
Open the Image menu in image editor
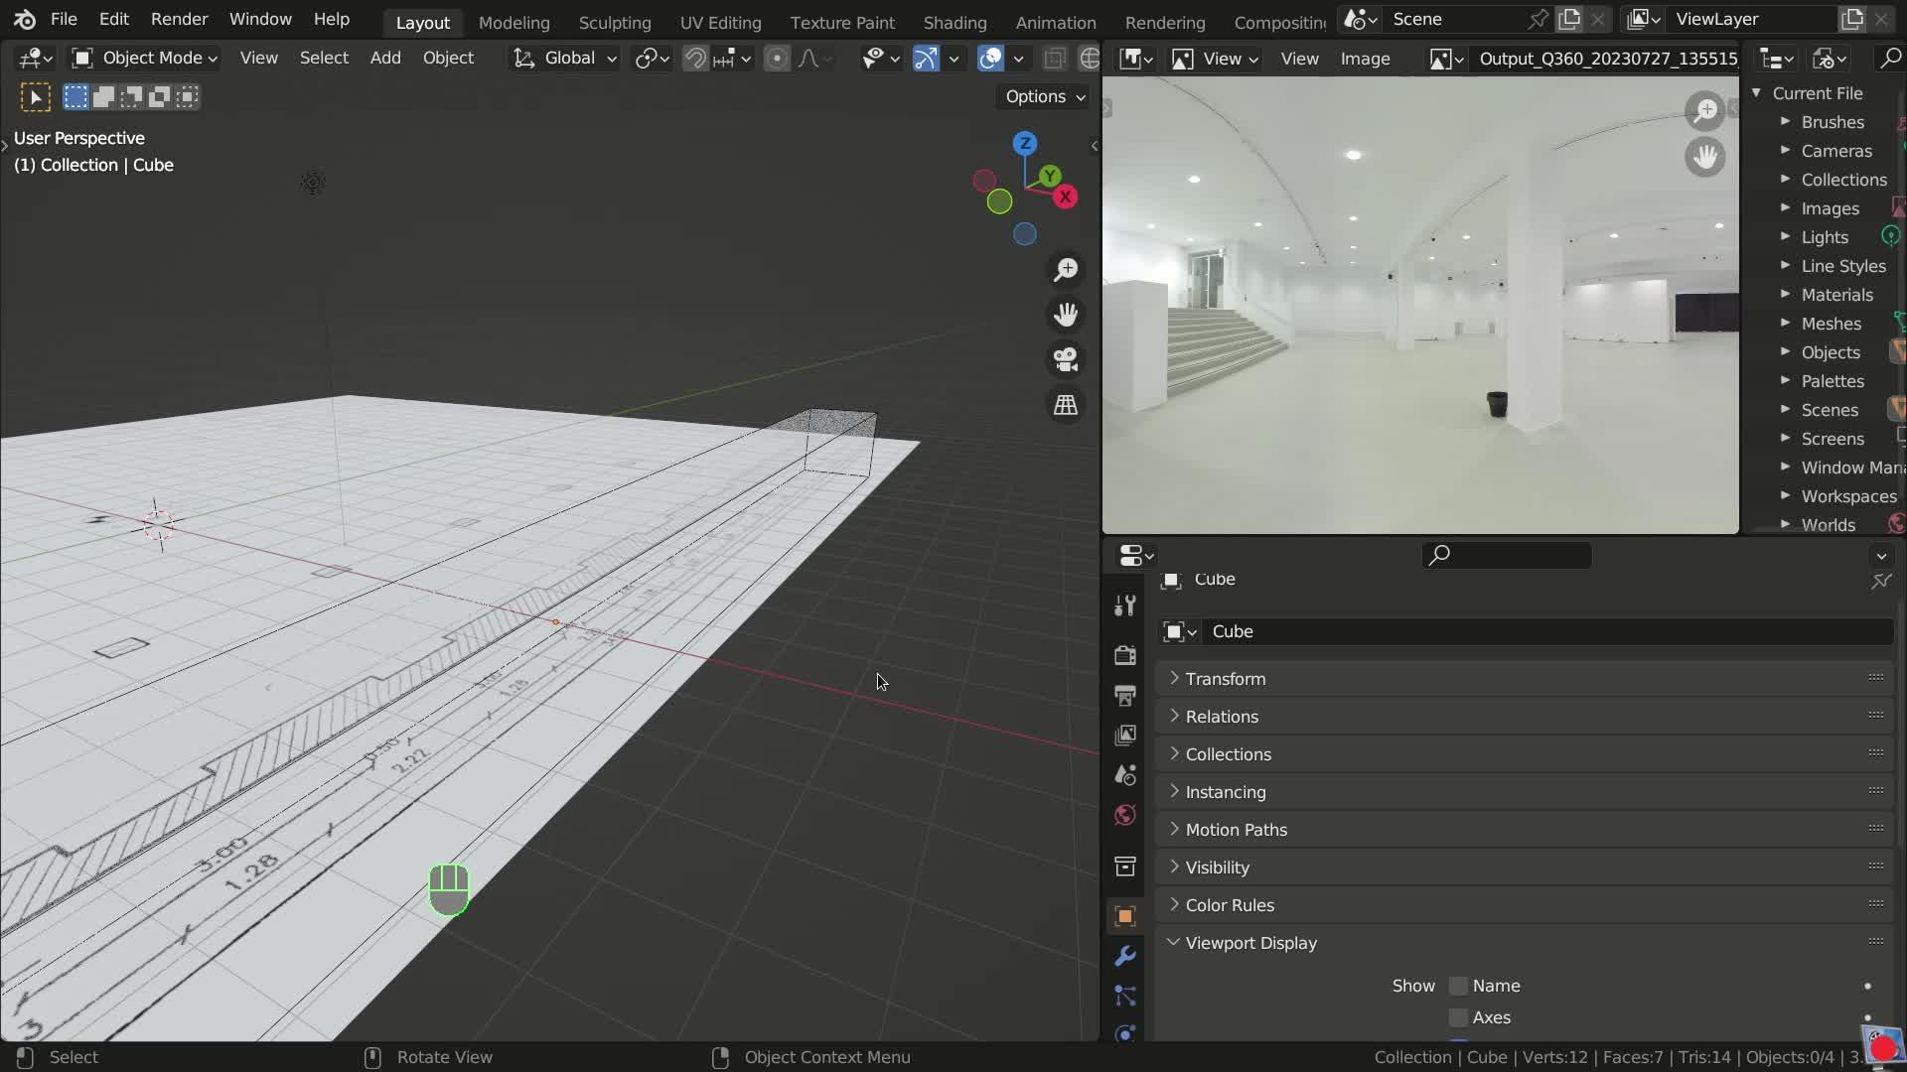point(1365,59)
